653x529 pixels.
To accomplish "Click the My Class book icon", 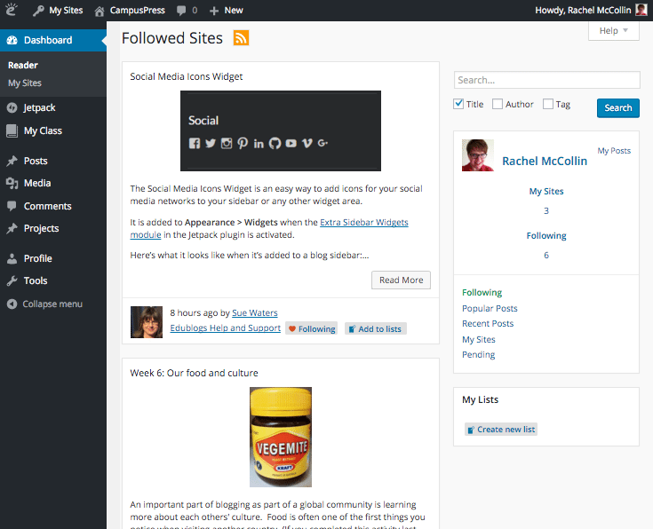I will (x=12, y=130).
